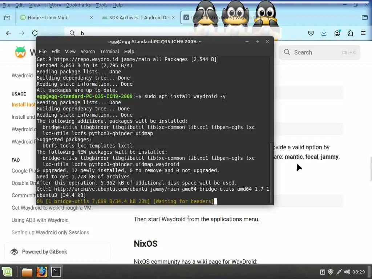Open the terminal View menu

coord(70,52)
